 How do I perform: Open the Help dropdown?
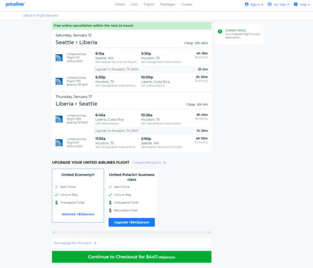302,5
